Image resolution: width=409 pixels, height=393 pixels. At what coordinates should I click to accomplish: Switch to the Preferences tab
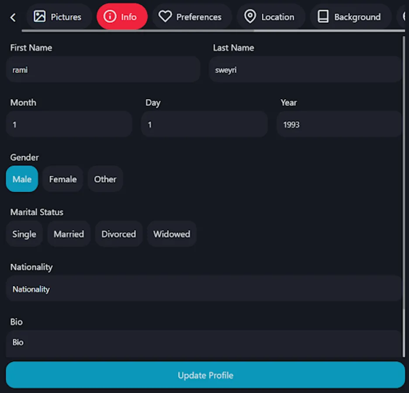tap(192, 17)
